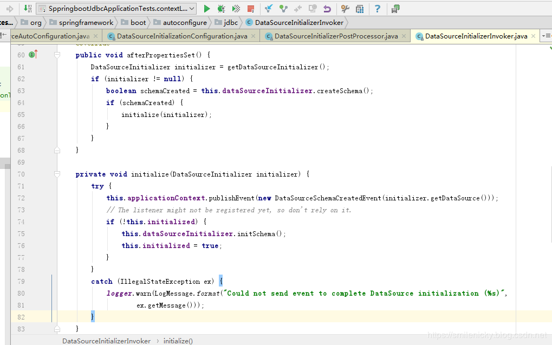
Task: Collapse the fold end marker at line 68
Action: (57, 151)
